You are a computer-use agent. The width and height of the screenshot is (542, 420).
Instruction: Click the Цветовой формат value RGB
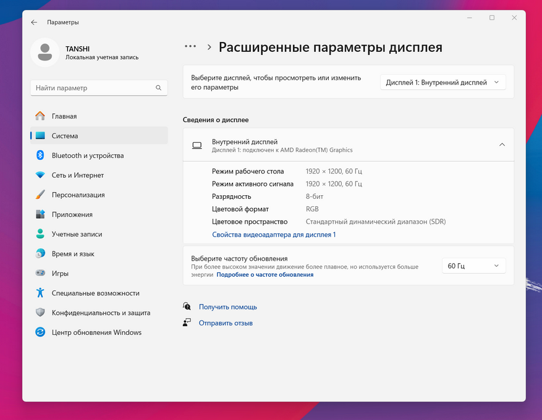pos(312,209)
